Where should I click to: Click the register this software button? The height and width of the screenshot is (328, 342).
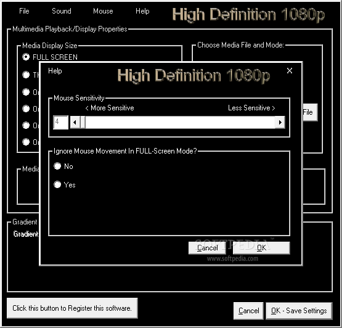[72, 308]
